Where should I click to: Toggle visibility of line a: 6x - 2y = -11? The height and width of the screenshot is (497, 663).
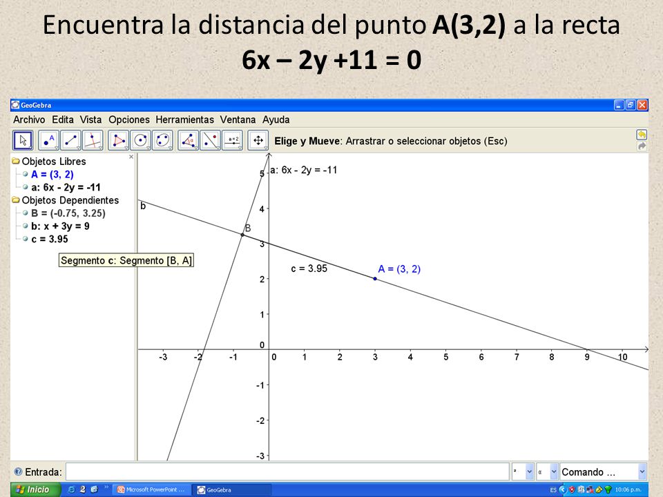(x=26, y=187)
